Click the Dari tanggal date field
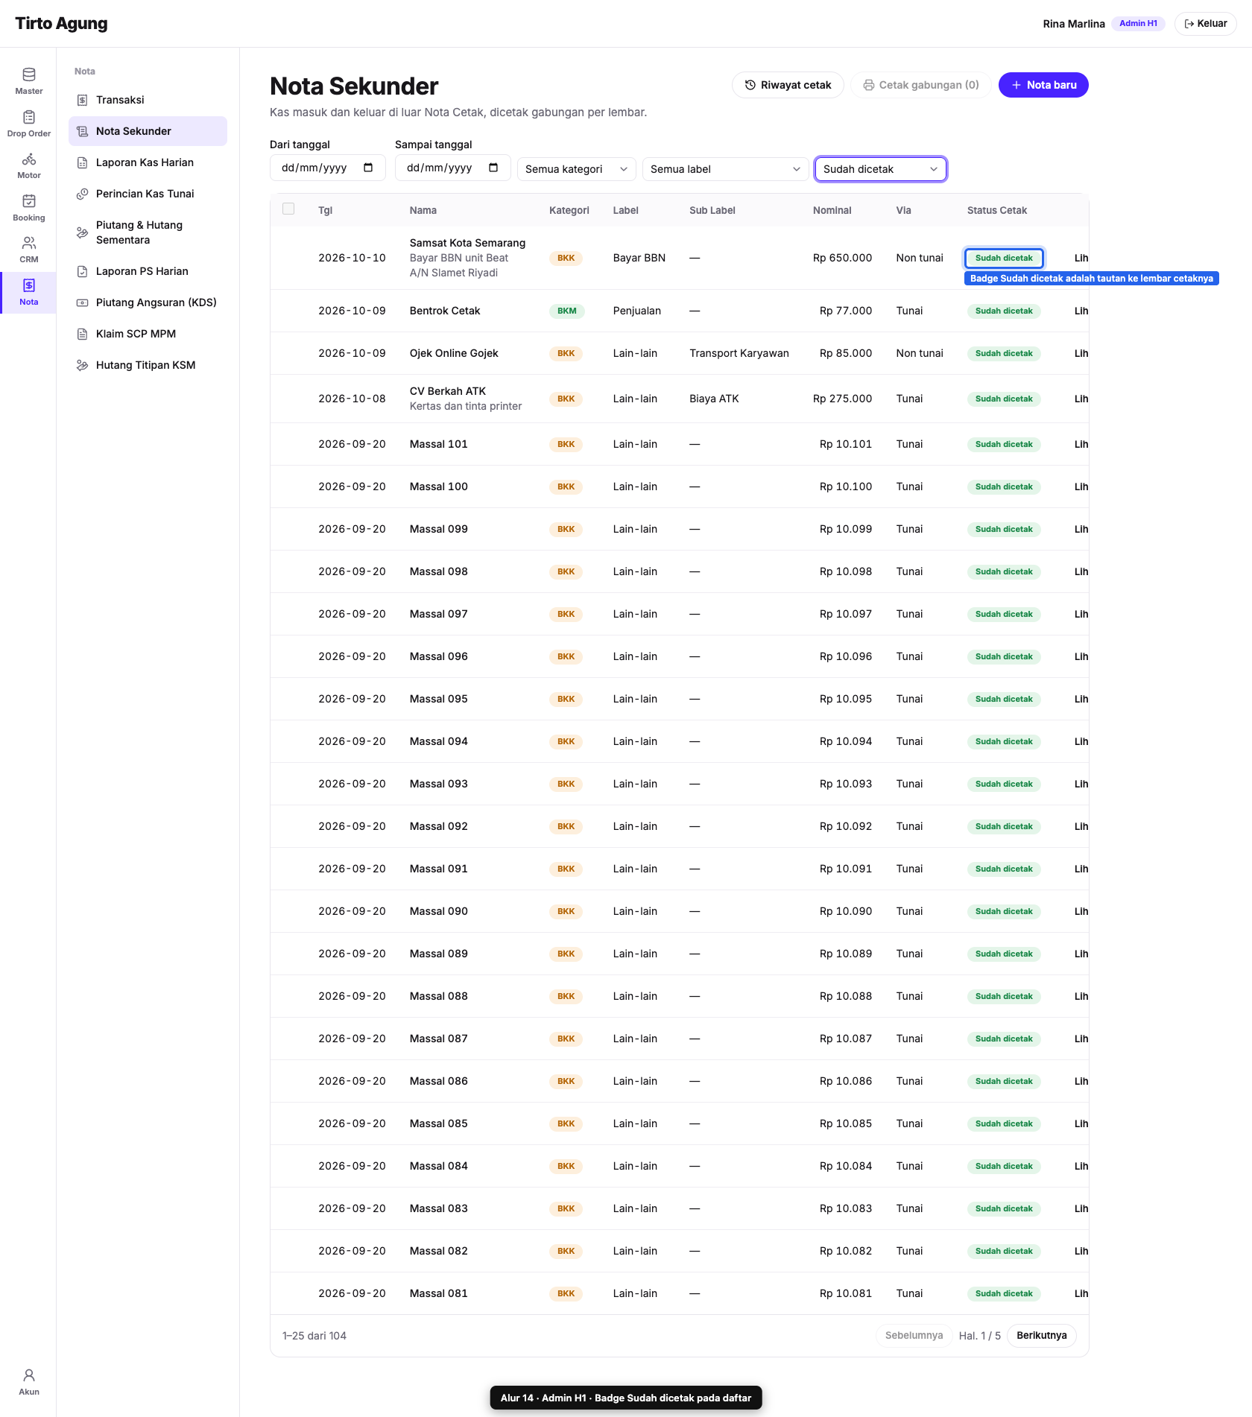This screenshot has height=1417, width=1252. pyautogui.click(x=327, y=168)
